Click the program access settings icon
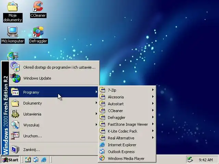 click(15, 67)
